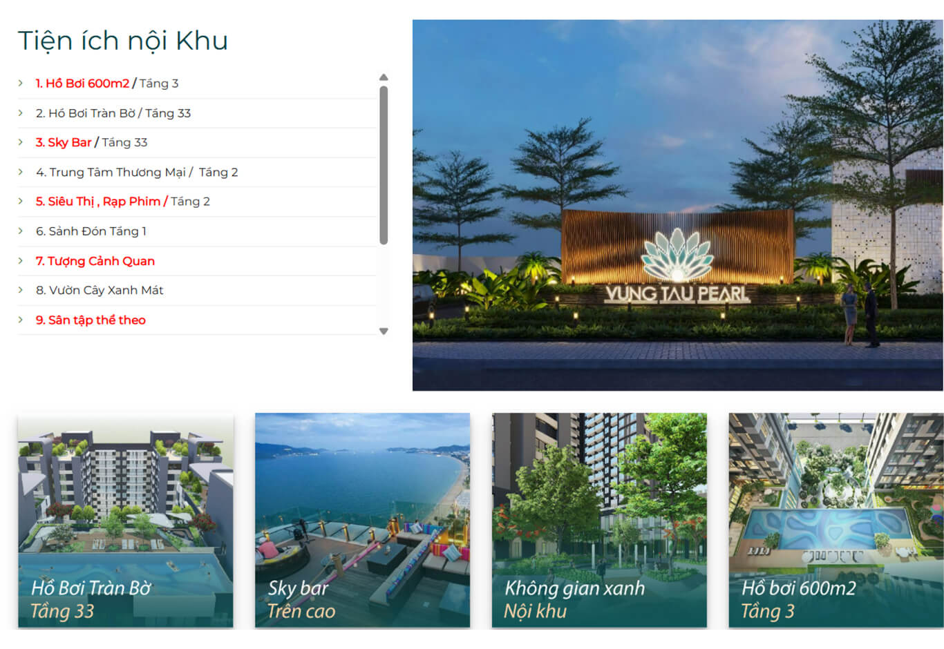Click chevron next to Sảnh Đón Tầng 1

click(x=21, y=231)
